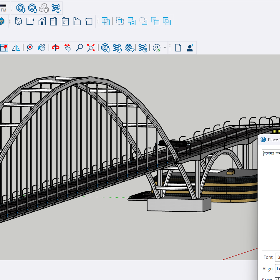Click the add person icon

190,48
